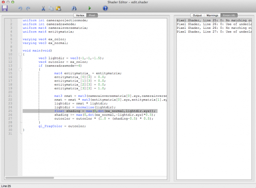256x188 pixels.
Task: Switch to the Vertex shader tab
Action: point(80,15)
